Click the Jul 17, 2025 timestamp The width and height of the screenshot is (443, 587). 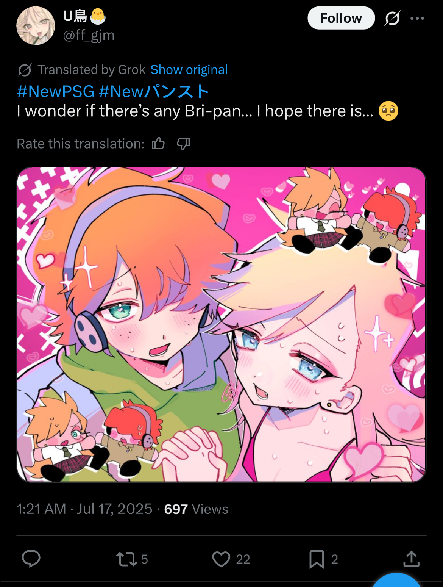[114, 509]
